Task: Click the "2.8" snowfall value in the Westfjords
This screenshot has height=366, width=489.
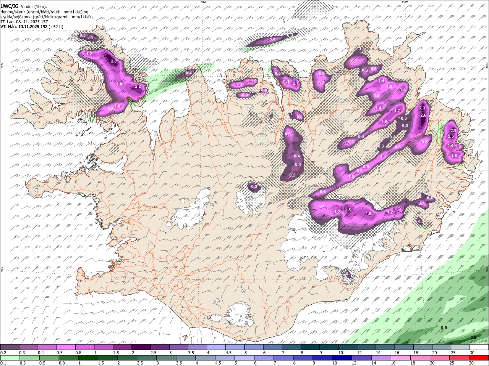Action: (113, 61)
